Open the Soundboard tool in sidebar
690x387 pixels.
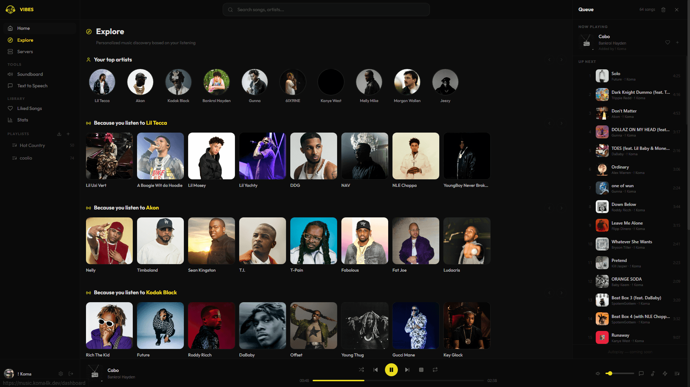click(x=30, y=74)
